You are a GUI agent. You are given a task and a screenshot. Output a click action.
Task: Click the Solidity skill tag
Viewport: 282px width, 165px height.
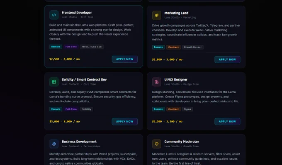pos(87,109)
